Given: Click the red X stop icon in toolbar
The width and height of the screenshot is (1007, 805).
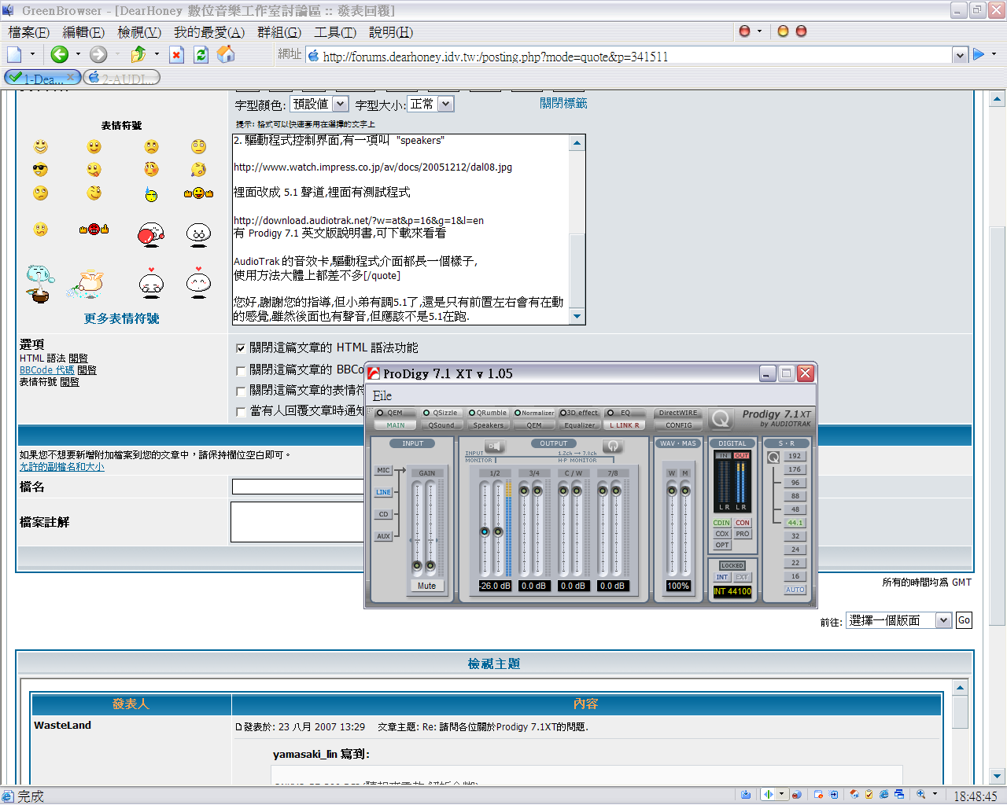Looking at the screenshot, I should point(177,54).
